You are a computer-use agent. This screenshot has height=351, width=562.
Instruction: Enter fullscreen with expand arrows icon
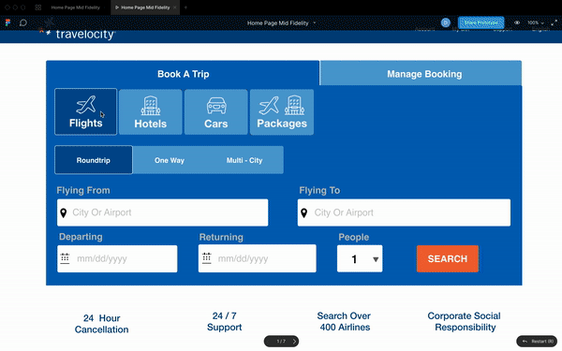[554, 22]
